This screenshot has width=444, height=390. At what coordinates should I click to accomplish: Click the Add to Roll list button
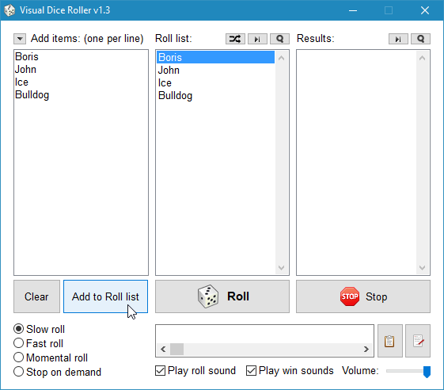[105, 296]
